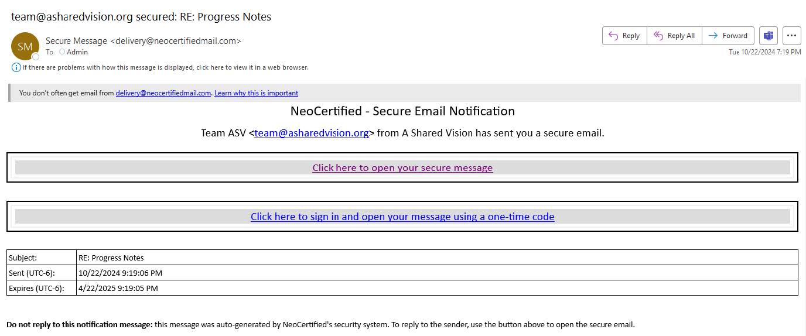Click the Sent date value 10/22/2024 9:19:06 PM
806x336 pixels.
click(x=120, y=273)
